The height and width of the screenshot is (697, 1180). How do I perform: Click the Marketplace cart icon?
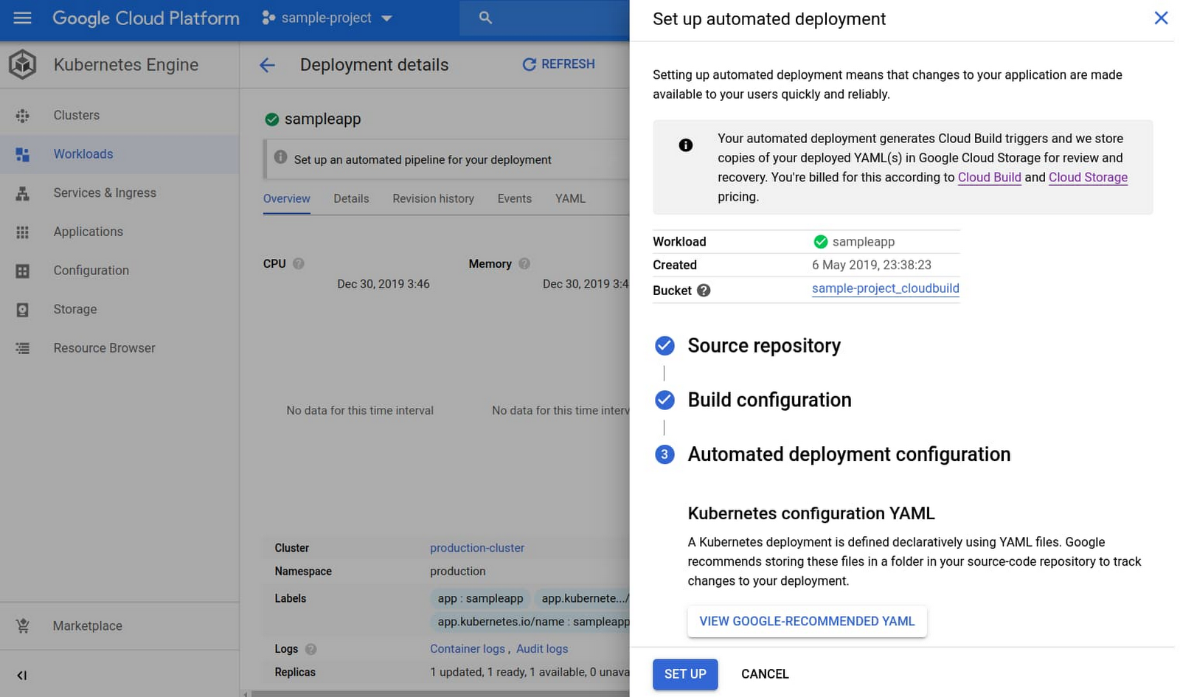(x=23, y=625)
